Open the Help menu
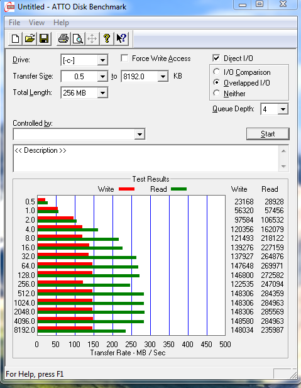301x388 pixels. pos(61,23)
